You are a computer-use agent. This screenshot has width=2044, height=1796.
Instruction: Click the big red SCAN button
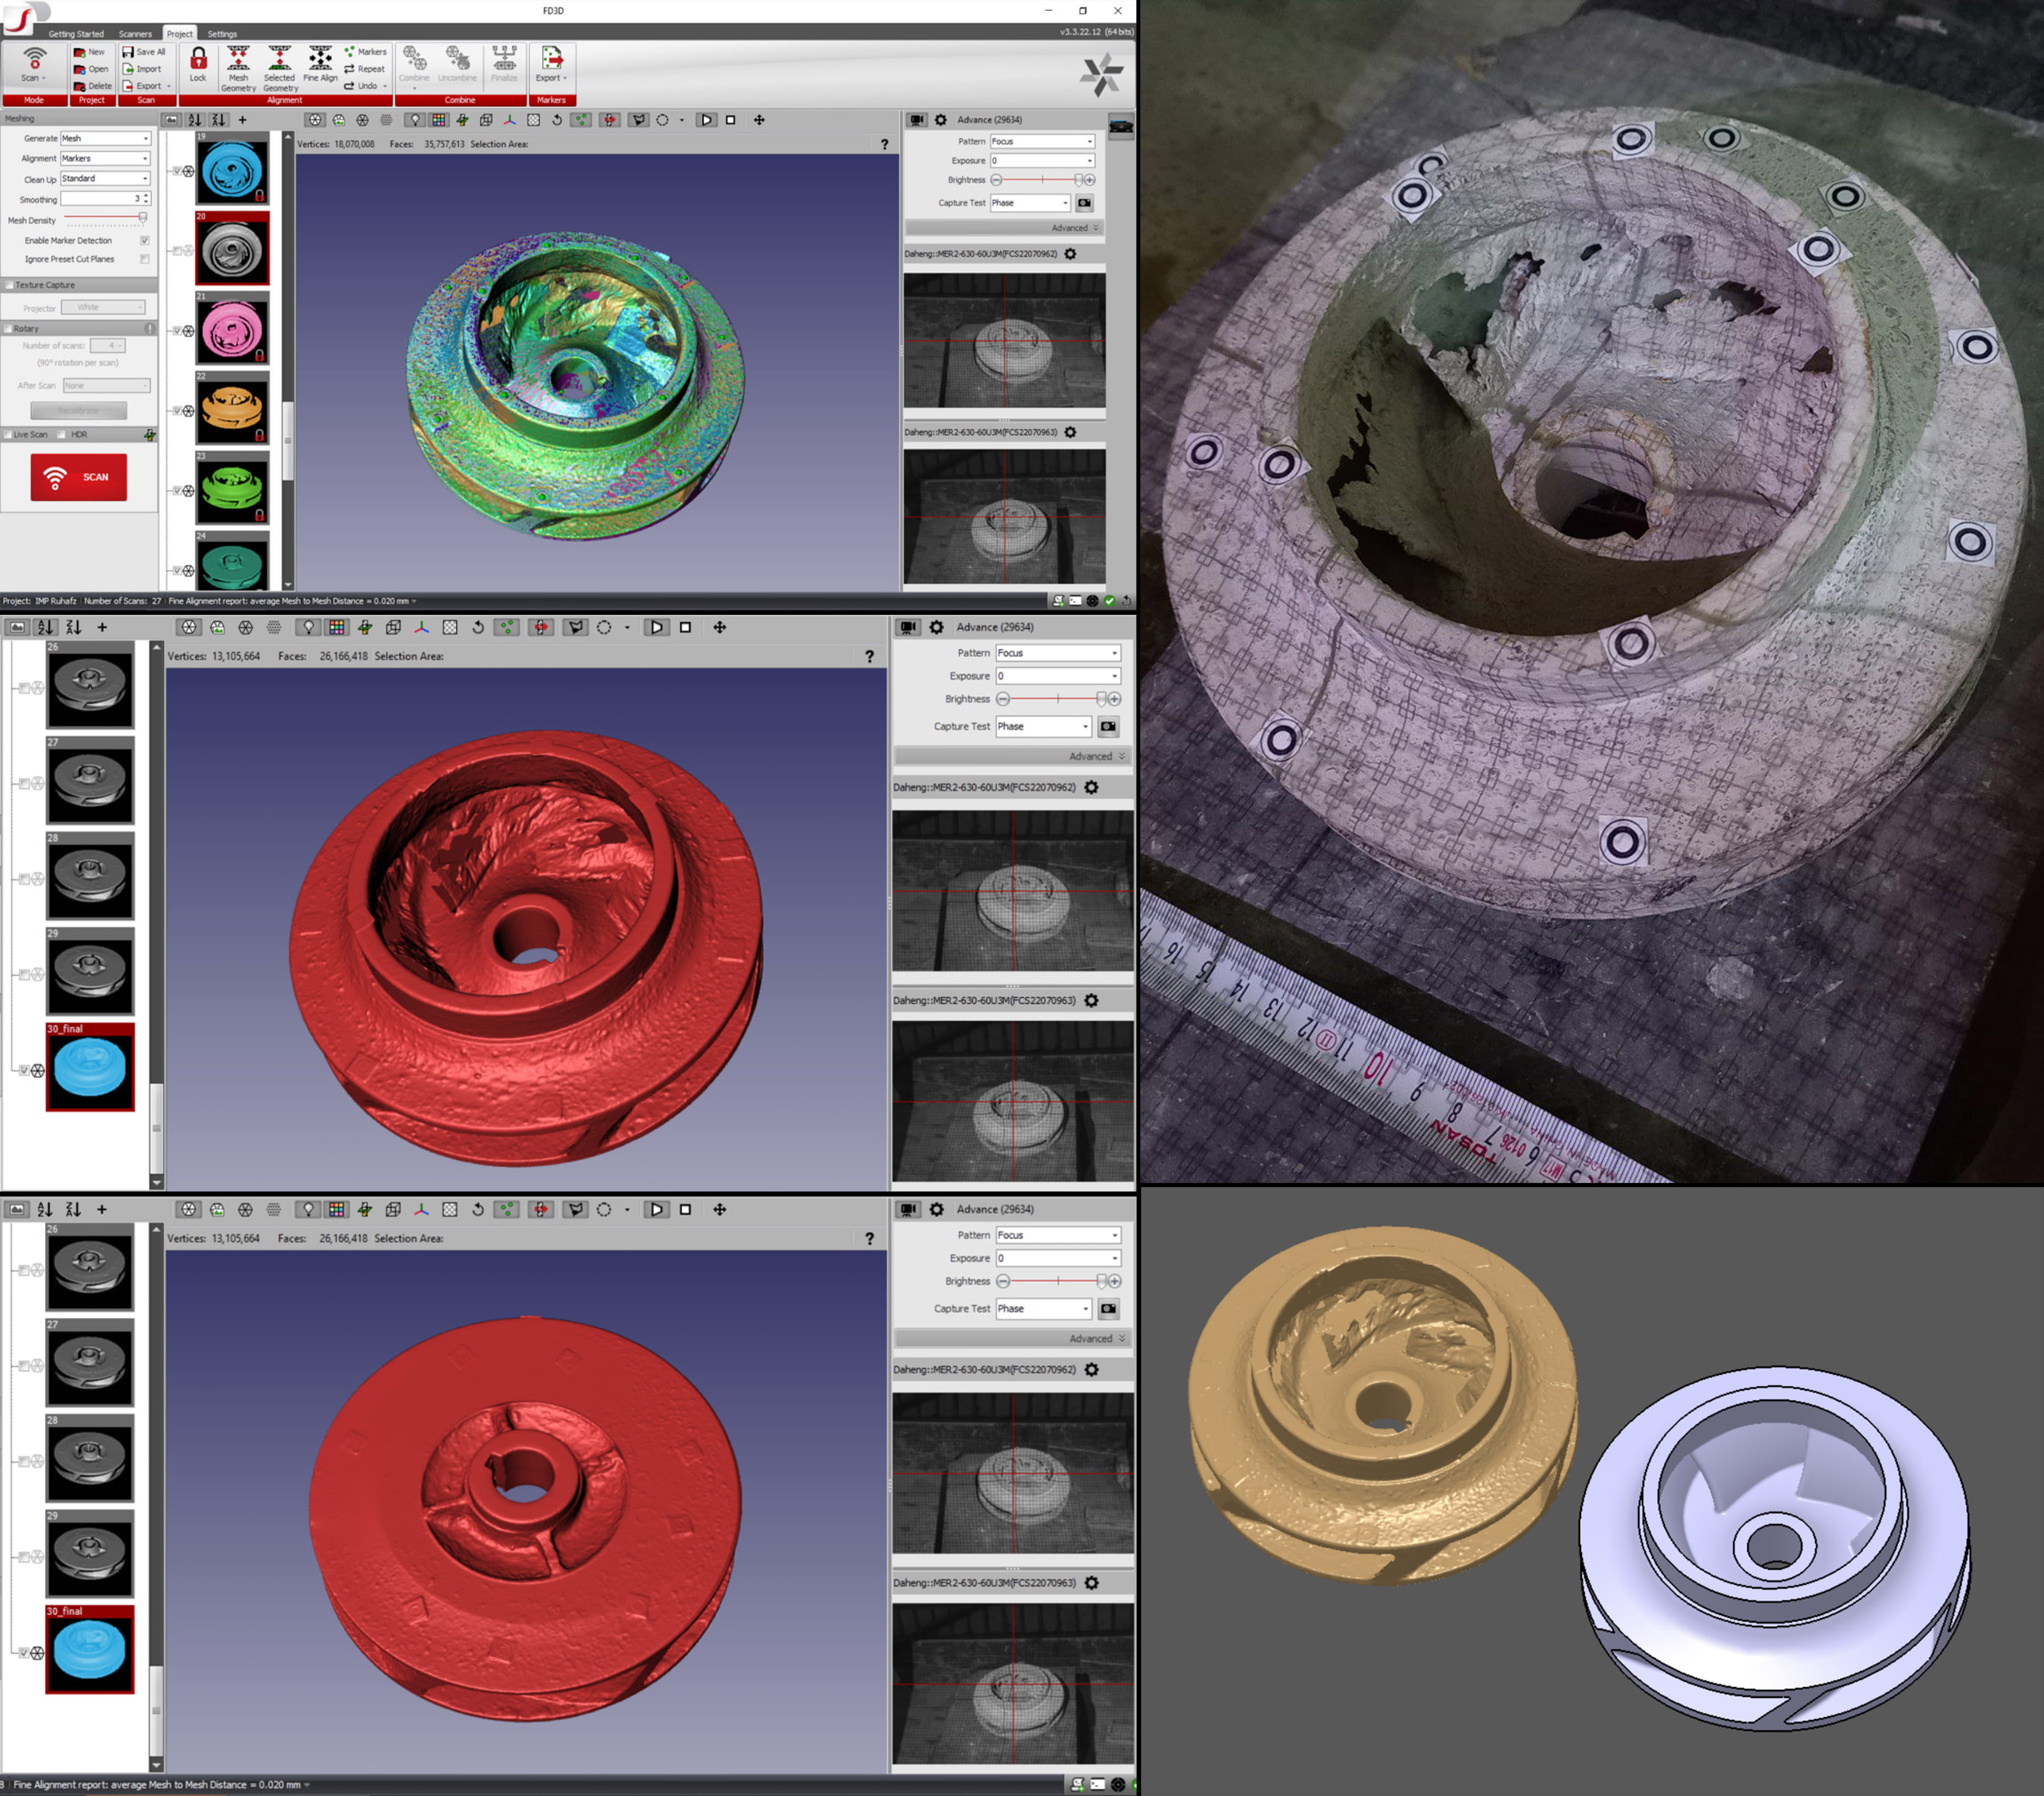[79, 477]
